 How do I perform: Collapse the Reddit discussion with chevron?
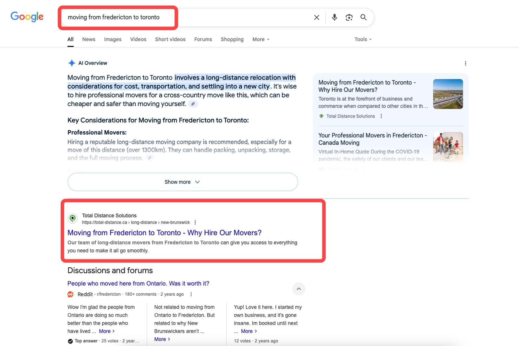[x=299, y=289]
